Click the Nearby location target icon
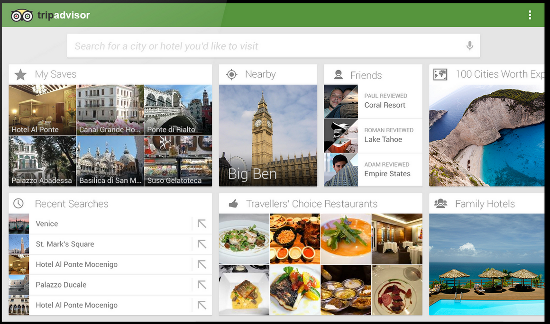 pos(231,74)
